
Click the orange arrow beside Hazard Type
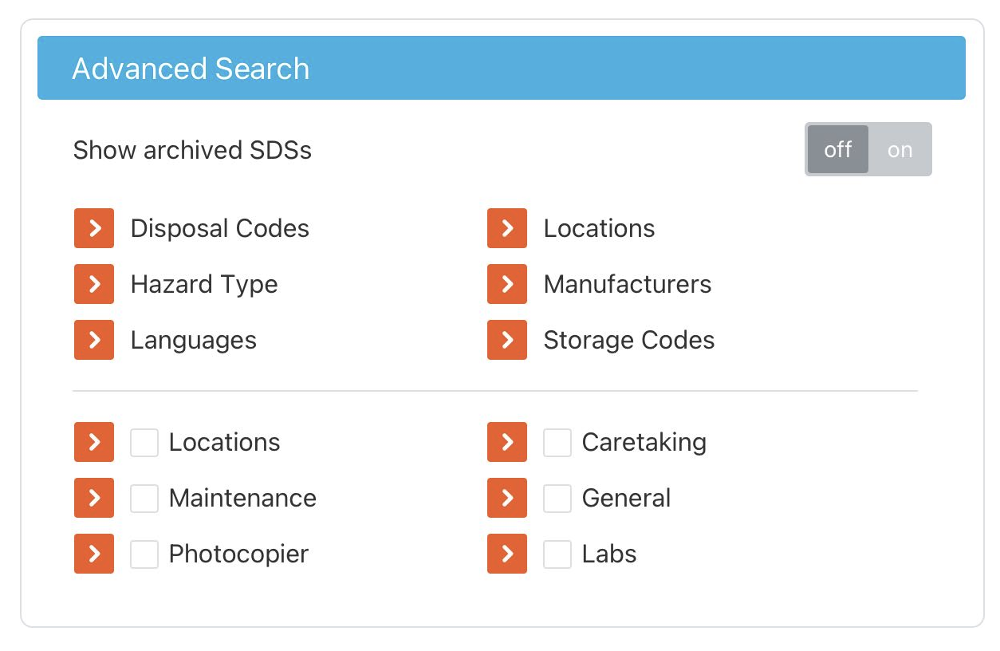tap(93, 284)
